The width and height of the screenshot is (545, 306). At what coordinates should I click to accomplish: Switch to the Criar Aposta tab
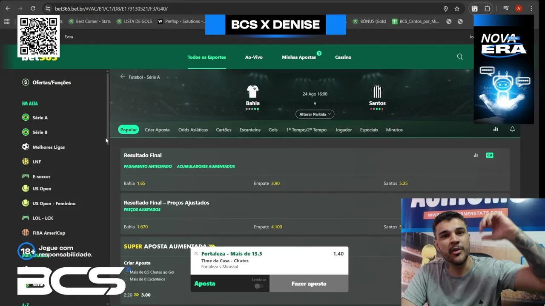point(157,130)
